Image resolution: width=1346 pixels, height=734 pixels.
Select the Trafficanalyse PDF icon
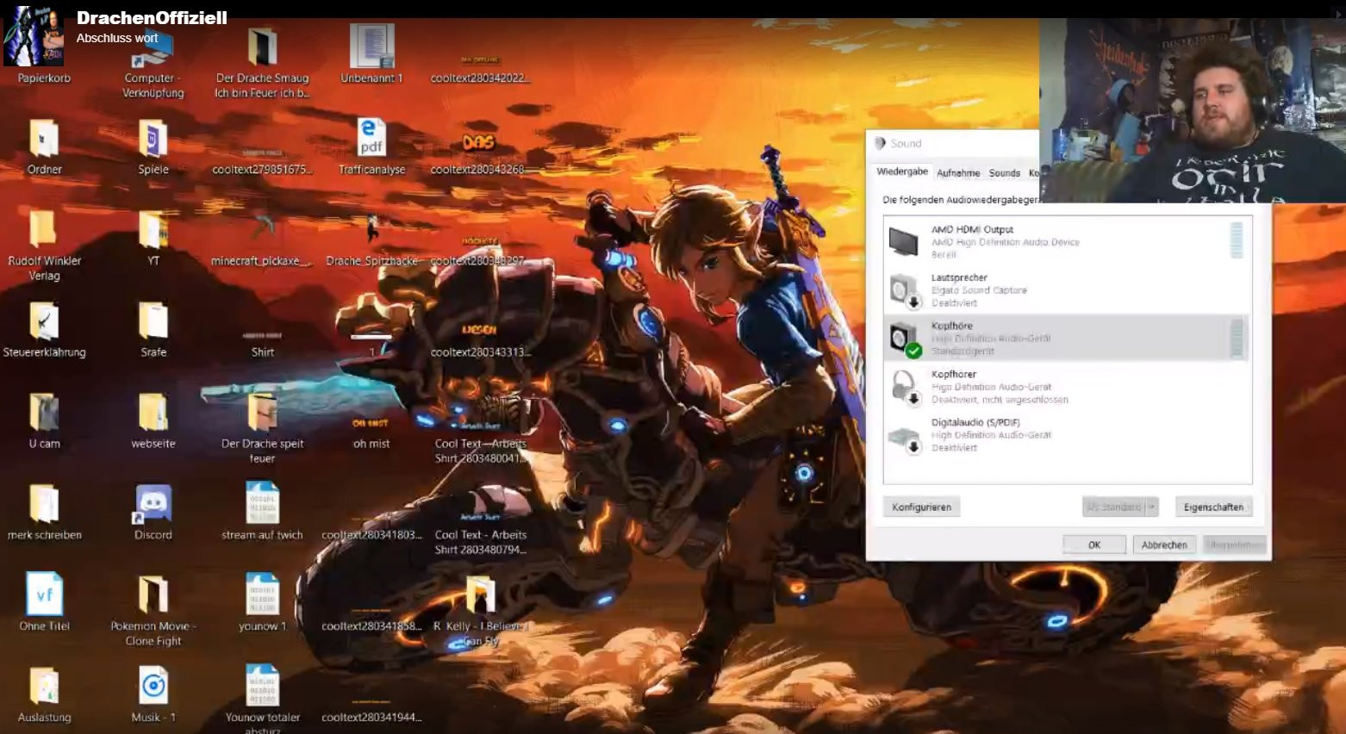[371, 146]
